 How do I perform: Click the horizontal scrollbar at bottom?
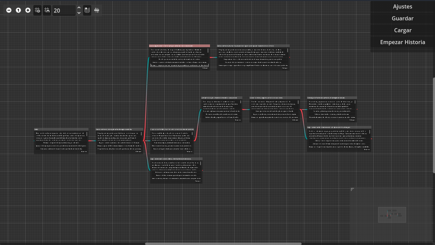(x=223, y=243)
